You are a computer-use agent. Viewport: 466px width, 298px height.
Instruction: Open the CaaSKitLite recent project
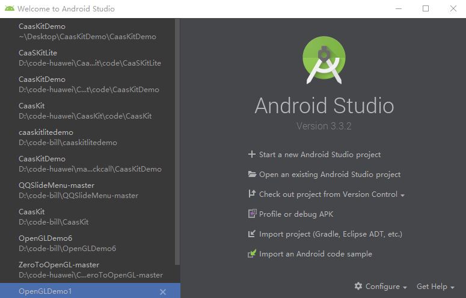pos(87,58)
